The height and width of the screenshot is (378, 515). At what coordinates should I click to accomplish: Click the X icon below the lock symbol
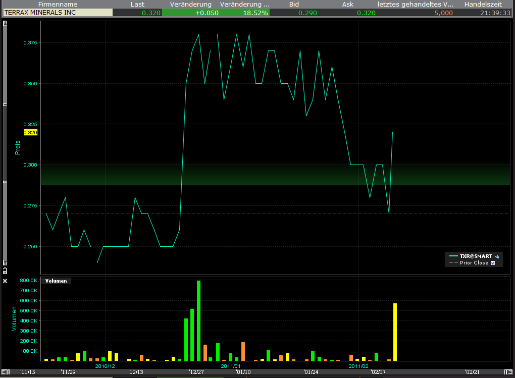(x=5, y=281)
